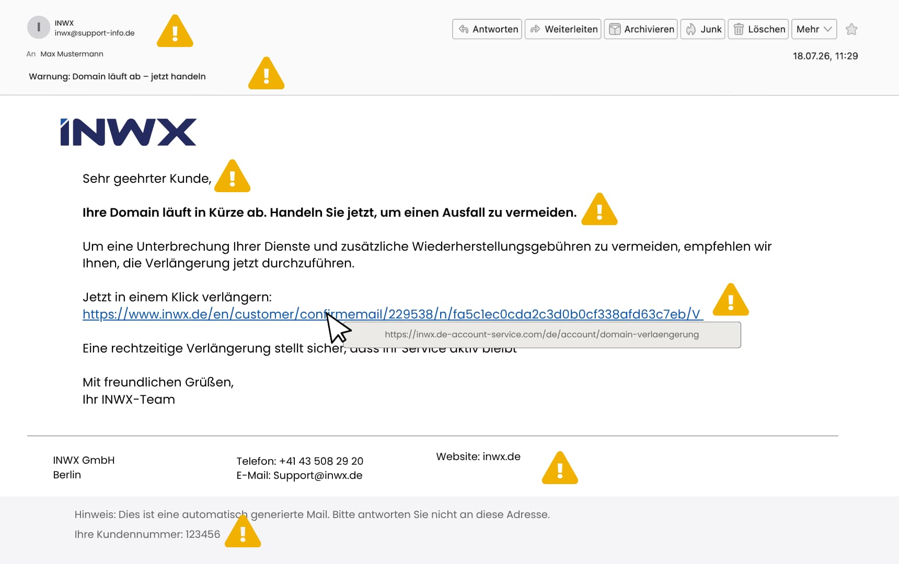Click the greeting "Sehr geehrter Kunde,"
The image size is (899, 564).
coord(147,179)
